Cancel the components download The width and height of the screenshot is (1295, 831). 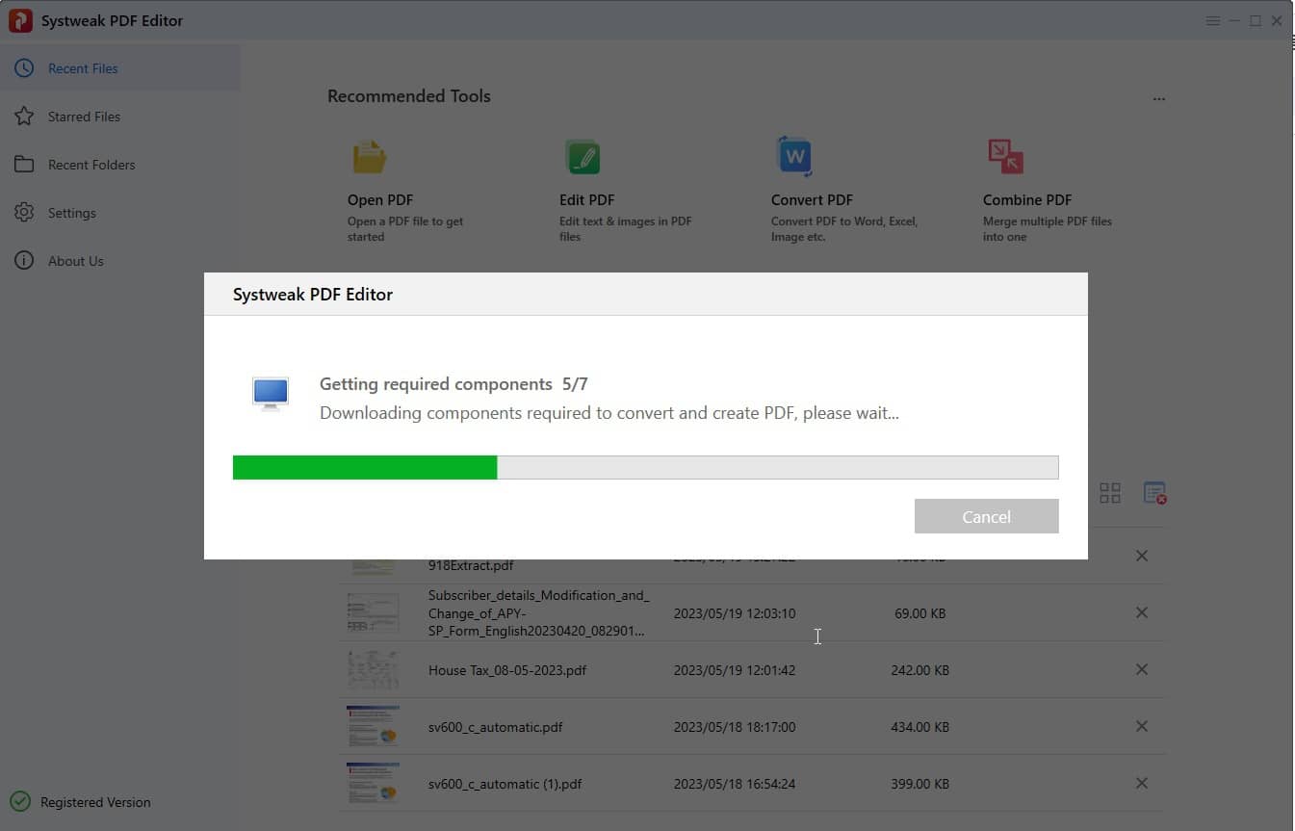pyautogui.click(x=986, y=516)
